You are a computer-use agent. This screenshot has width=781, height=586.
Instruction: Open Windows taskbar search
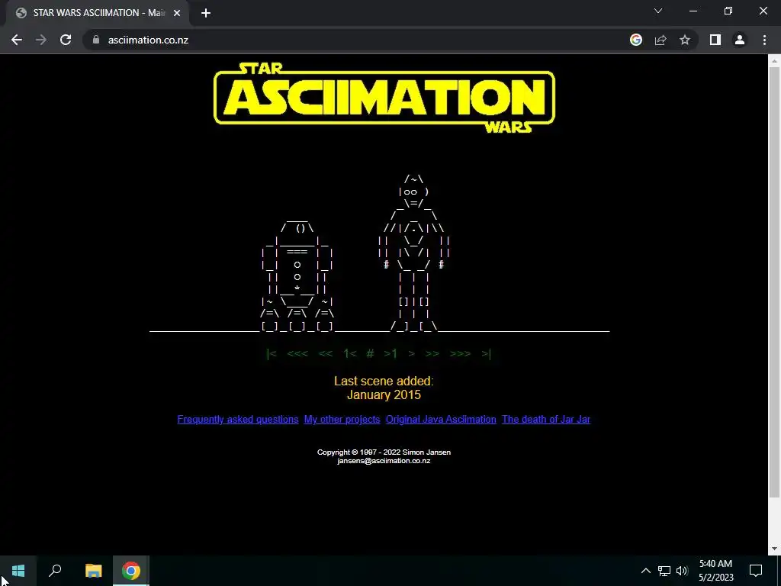[55, 571]
